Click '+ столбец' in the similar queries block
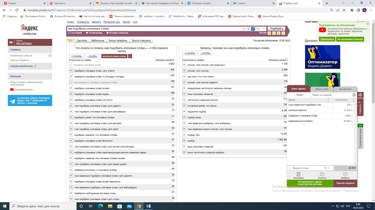Viewport: 375px width, 210px height. click(189, 53)
